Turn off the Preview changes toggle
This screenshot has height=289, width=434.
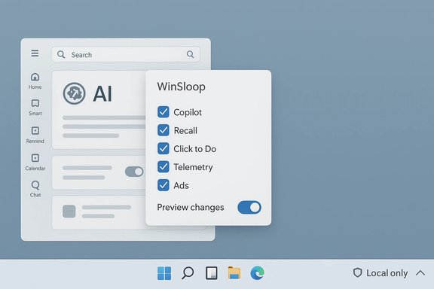pos(249,208)
